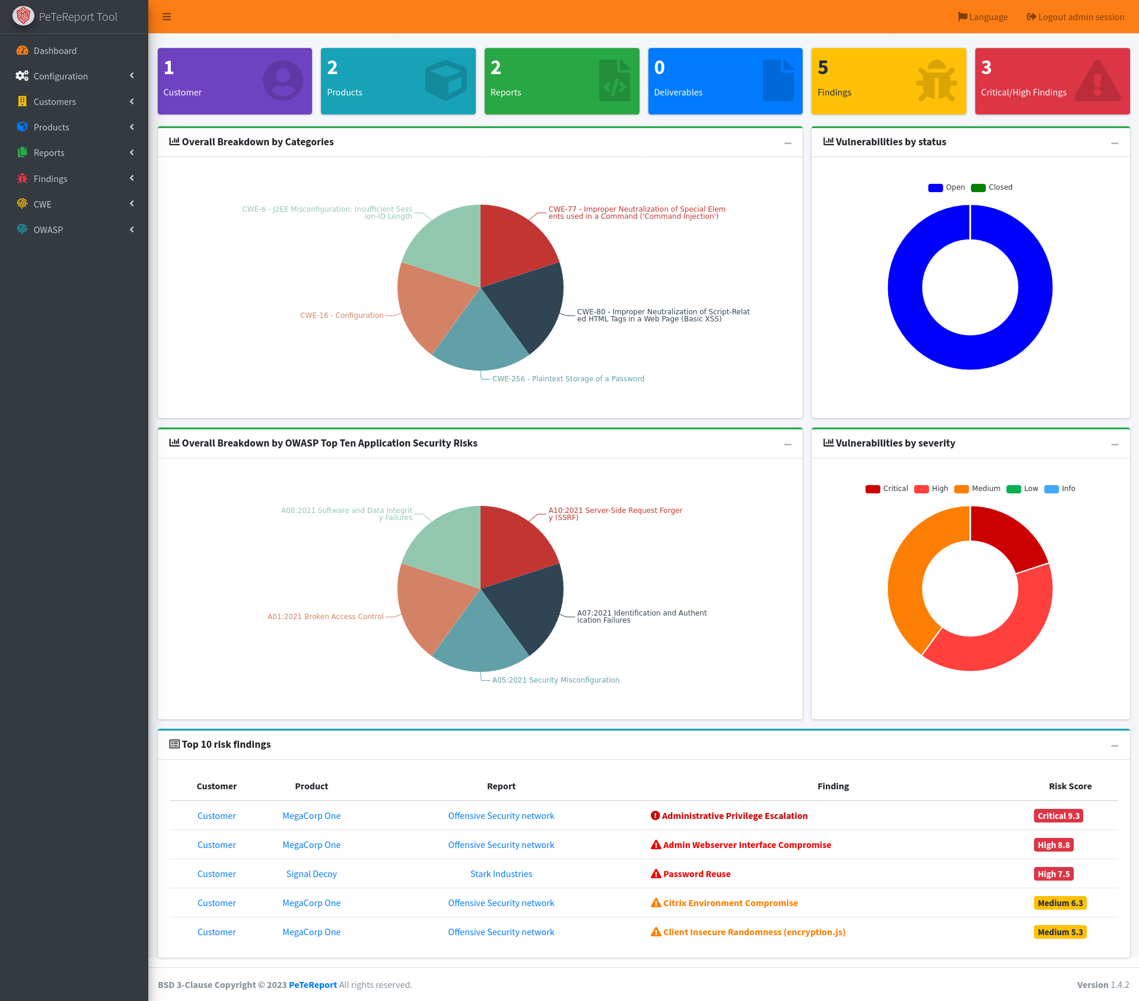1139x1001 pixels.
Task: Click the PeTeReport footer link
Action: (x=313, y=984)
